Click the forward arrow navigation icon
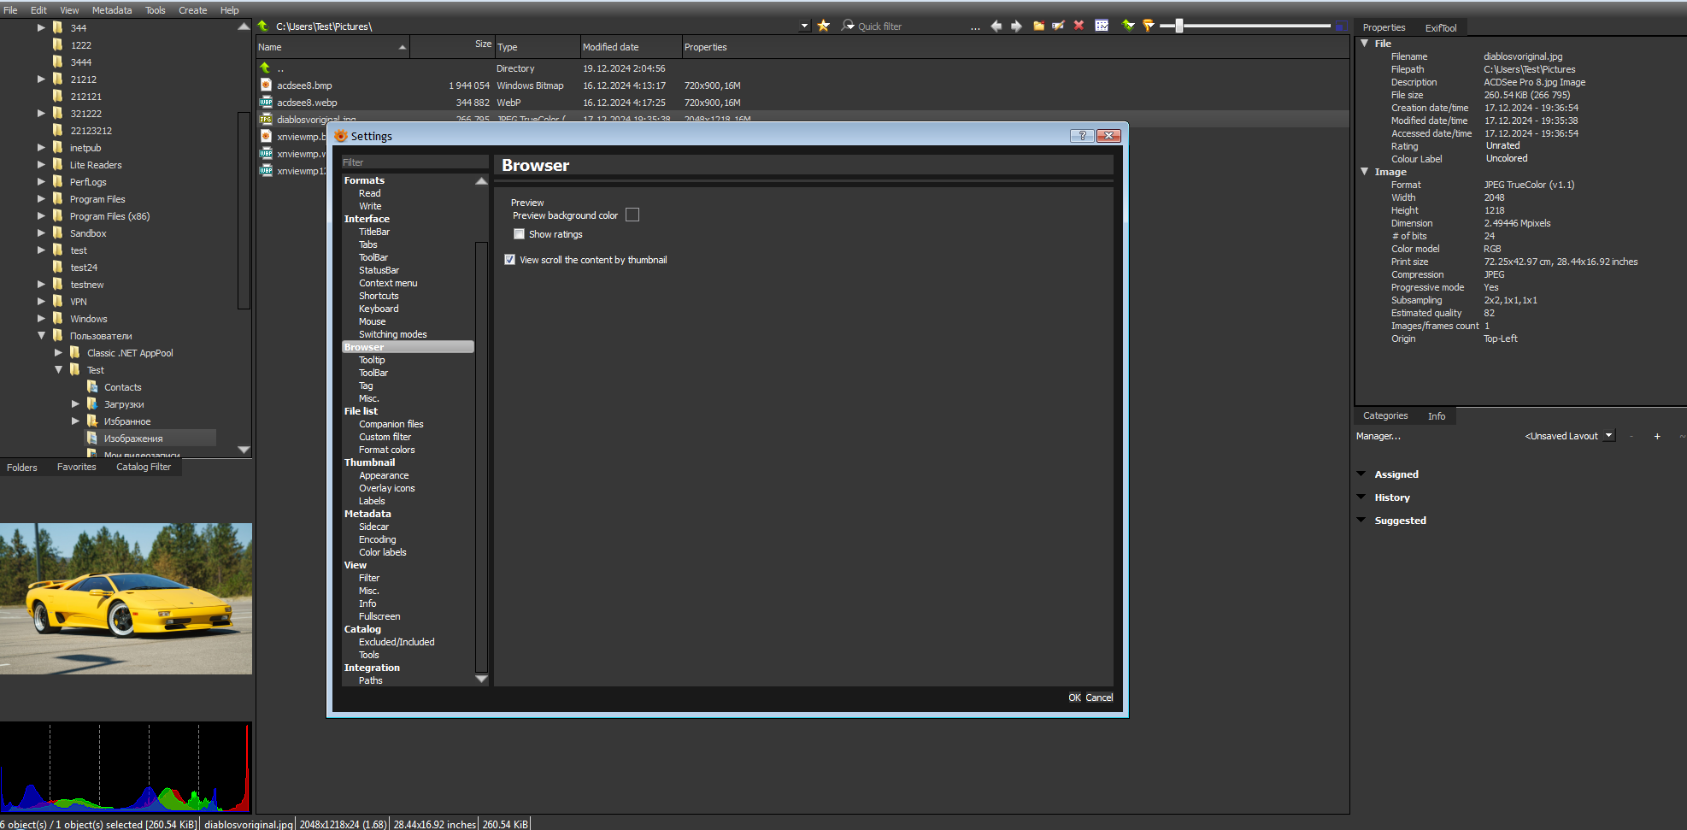This screenshot has width=1687, height=830. pyautogui.click(x=1016, y=26)
